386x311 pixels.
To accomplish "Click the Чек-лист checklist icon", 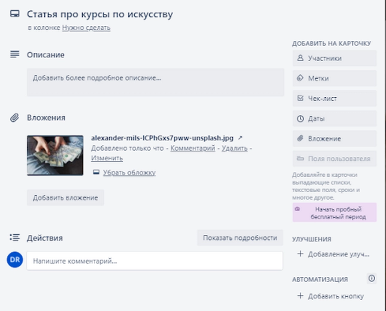I will click(x=300, y=99).
